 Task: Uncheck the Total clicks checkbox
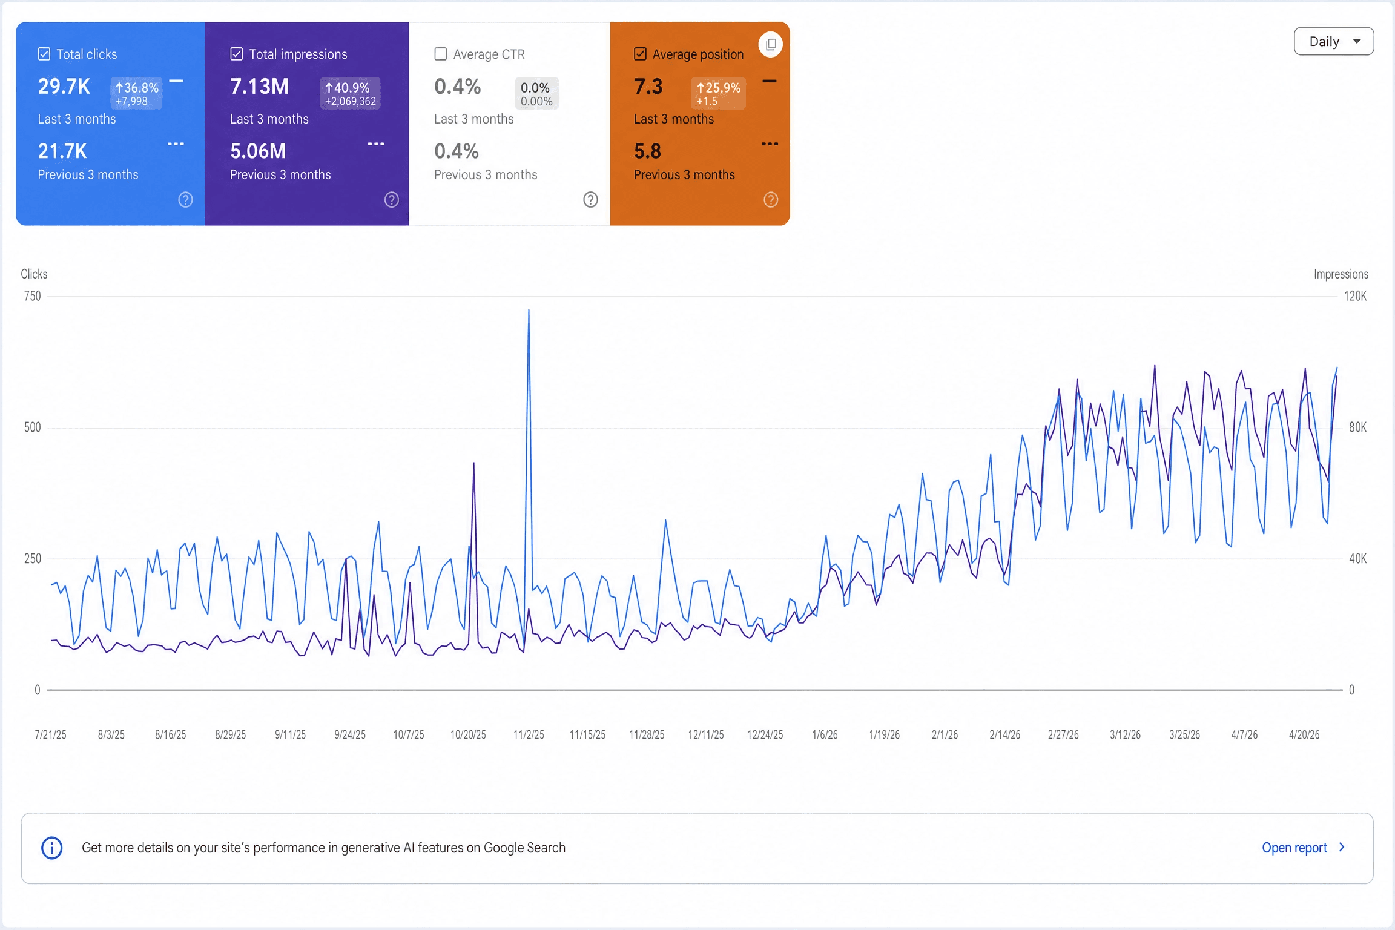tap(44, 54)
